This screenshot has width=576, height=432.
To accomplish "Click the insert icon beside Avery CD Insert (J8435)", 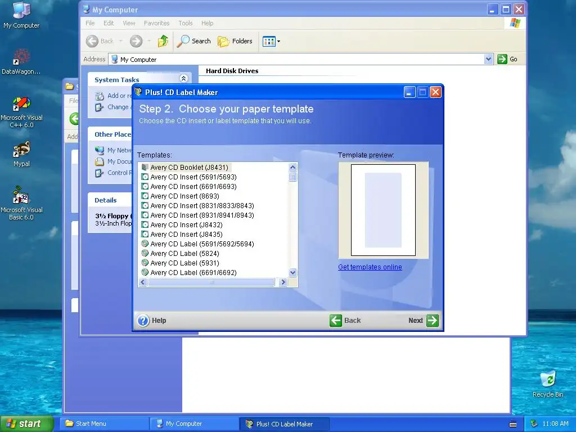I will click(x=145, y=234).
